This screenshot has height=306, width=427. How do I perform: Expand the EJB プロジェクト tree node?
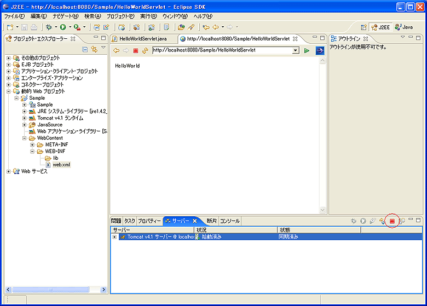8,65
